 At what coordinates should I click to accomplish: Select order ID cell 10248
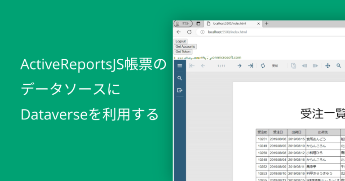[x=262, y=160]
